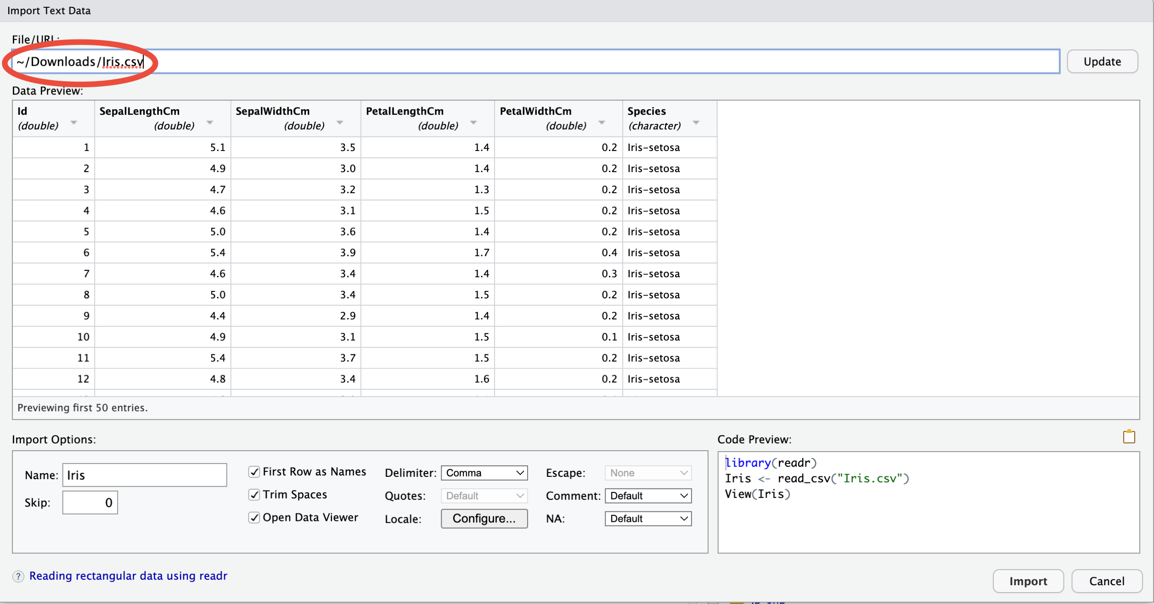Open the Quotes dropdown
Viewport: 1154px width, 604px height.
484,496
